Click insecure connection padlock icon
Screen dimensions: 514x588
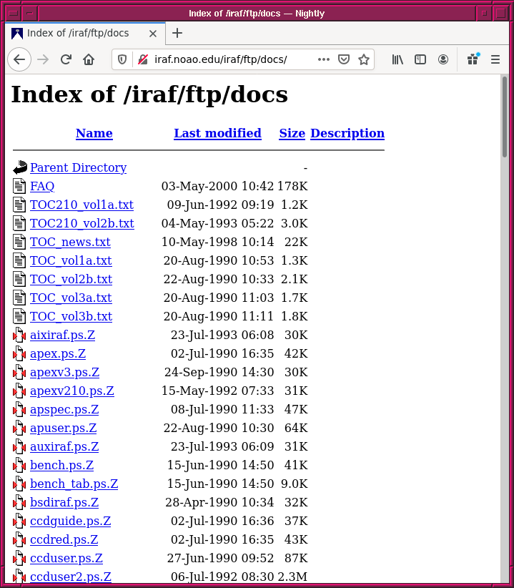142,59
